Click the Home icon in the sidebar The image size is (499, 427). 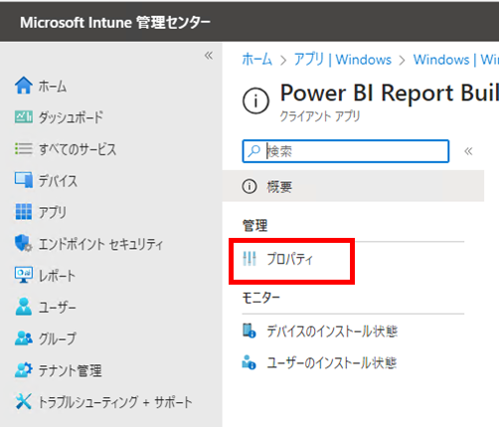click(x=24, y=86)
